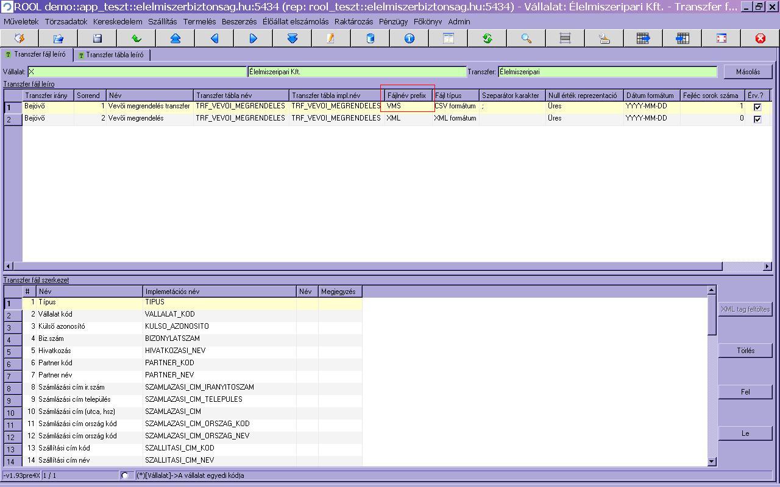Click the Fájlnév prefix column header

click(x=407, y=96)
